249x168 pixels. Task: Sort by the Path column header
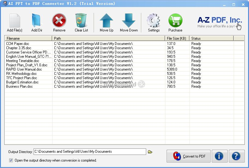[108, 38]
